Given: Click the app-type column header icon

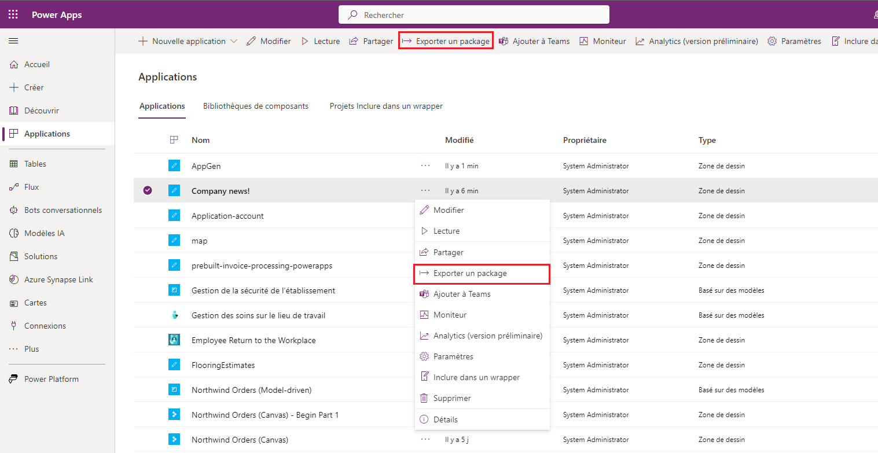Looking at the screenshot, I should (x=174, y=140).
